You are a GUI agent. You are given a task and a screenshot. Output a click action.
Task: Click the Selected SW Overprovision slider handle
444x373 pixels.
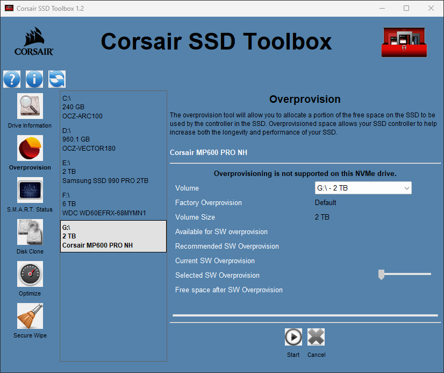tap(381, 275)
